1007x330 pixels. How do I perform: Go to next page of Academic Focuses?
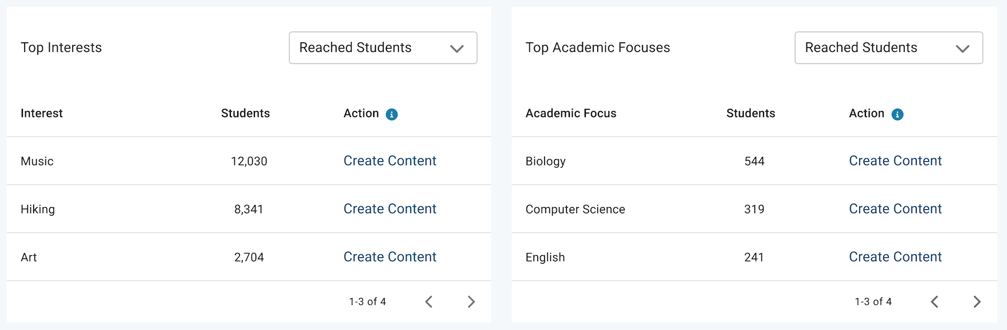click(x=977, y=301)
